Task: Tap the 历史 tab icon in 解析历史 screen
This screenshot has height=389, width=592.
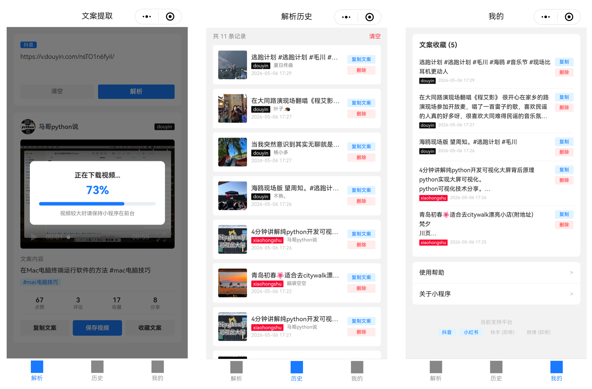Action: tap(297, 367)
